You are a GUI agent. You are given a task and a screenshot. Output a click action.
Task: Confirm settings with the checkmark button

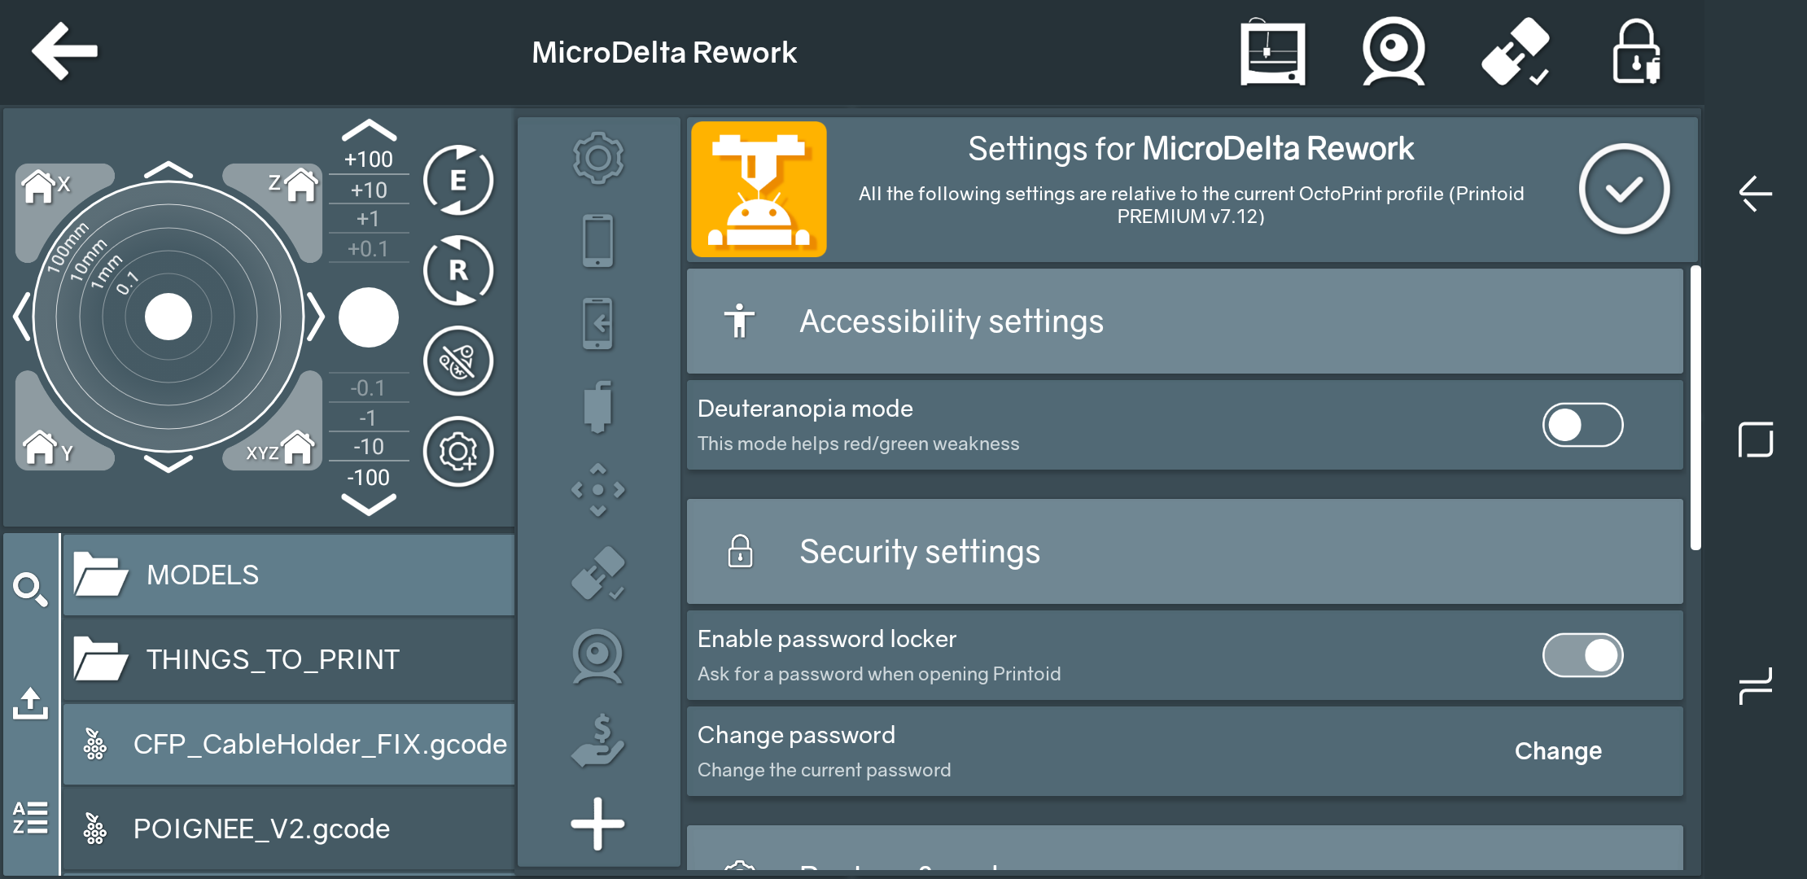(x=1624, y=189)
